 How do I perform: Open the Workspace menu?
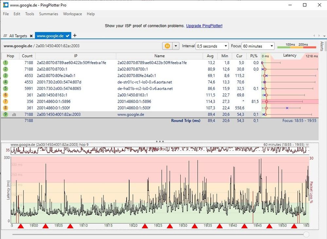72,14
